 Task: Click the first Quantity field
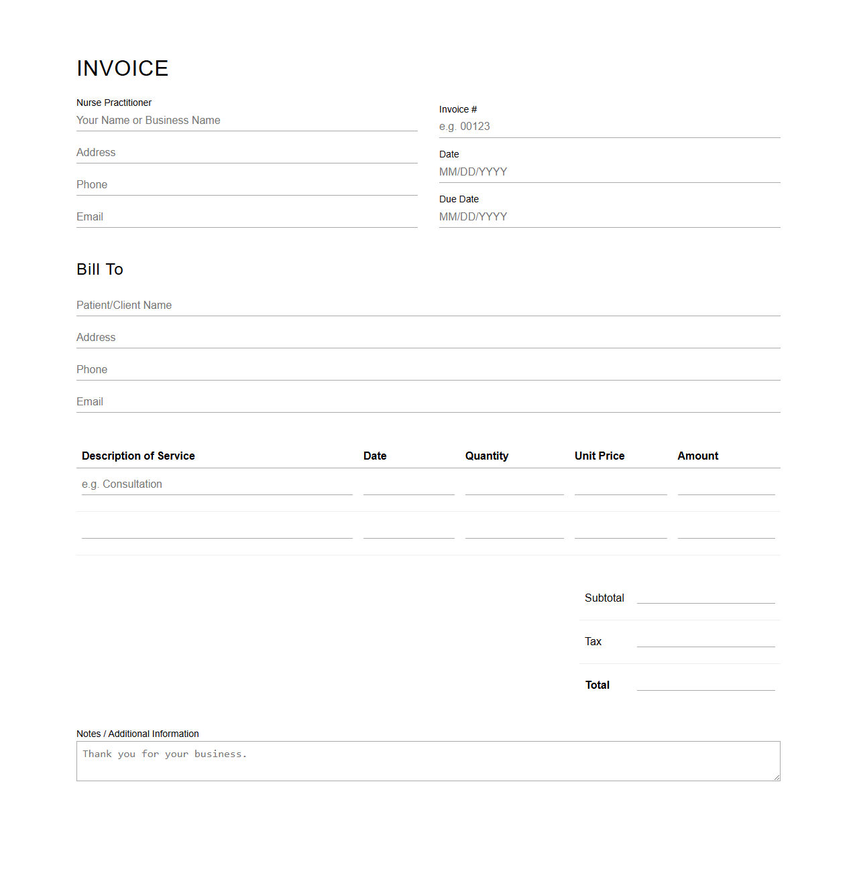[x=514, y=486]
